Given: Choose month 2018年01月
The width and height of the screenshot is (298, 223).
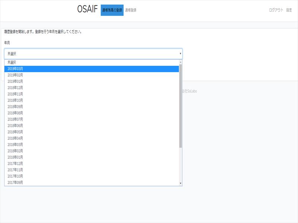Looking at the screenshot, I should [x=92, y=157].
